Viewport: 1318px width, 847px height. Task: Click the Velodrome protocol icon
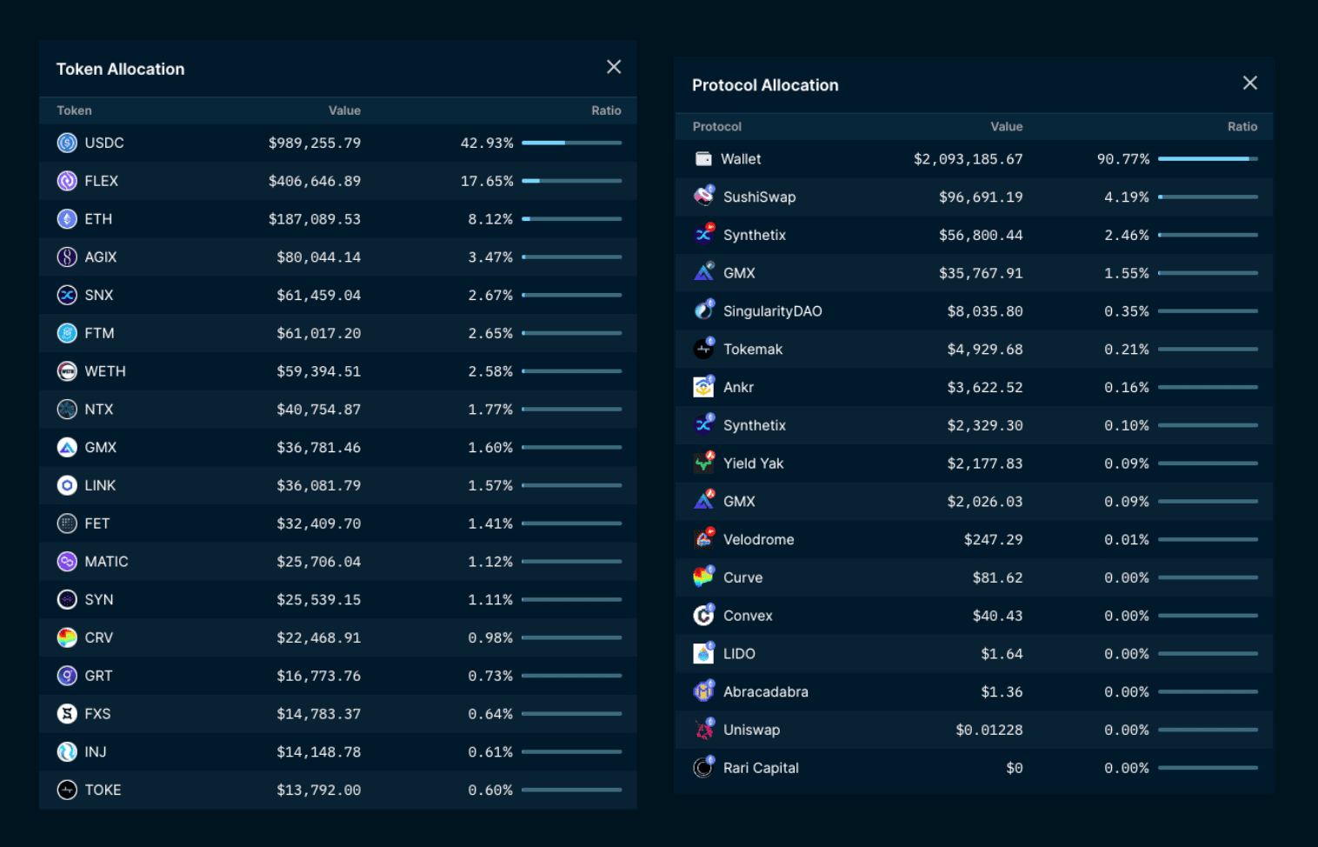[704, 539]
